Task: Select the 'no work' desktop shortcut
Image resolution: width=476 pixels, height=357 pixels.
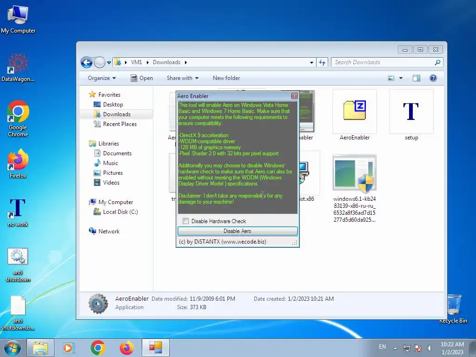Action: tap(18, 212)
